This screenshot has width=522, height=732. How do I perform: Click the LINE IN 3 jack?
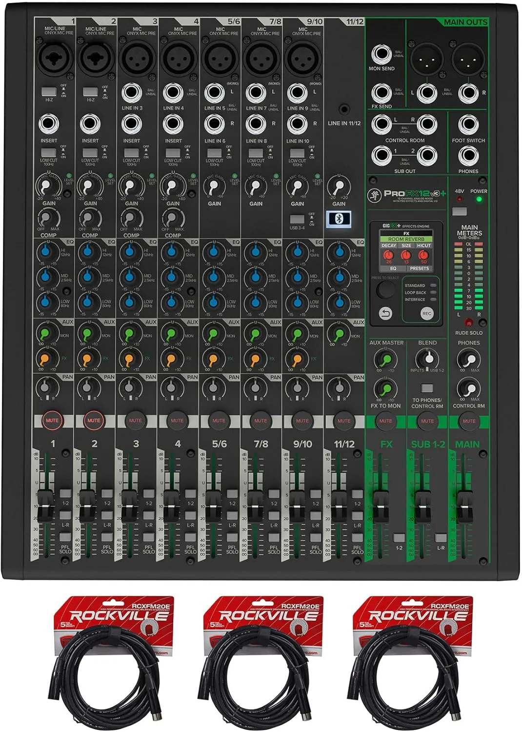(132, 93)
